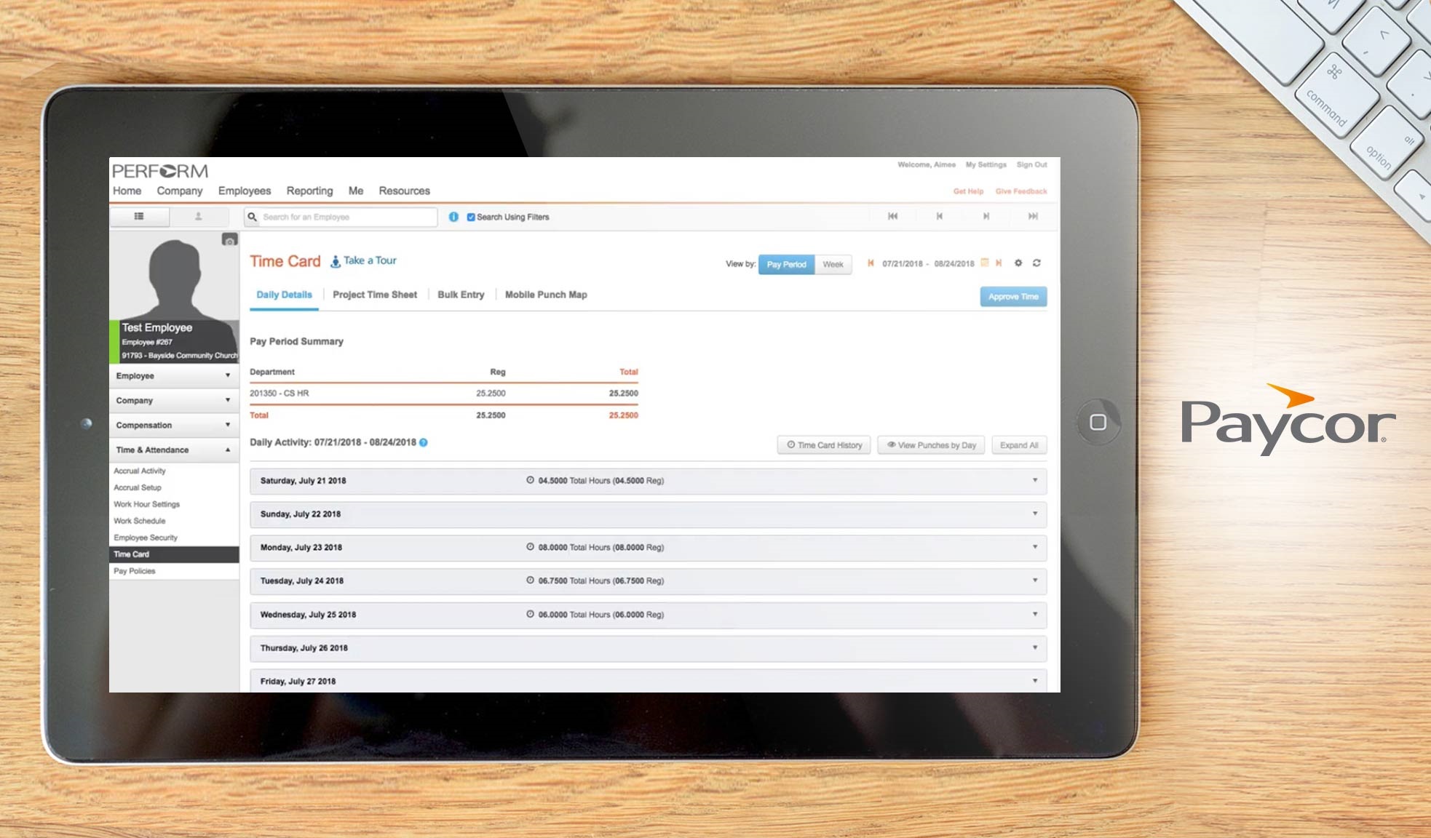Open the calendar date picker icon
The height and width of the screenshot is (838, 1431).
click(985, 263)
